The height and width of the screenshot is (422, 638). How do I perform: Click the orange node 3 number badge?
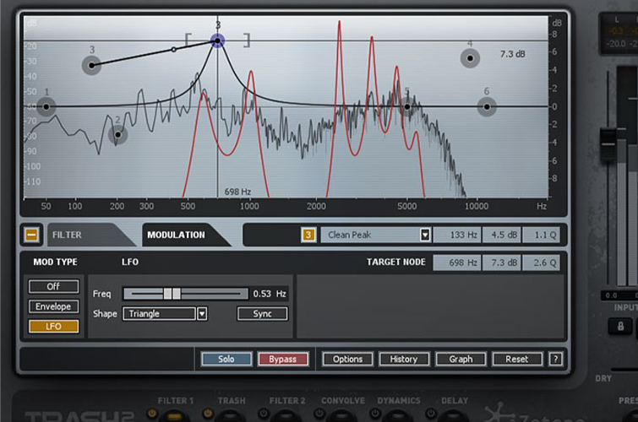click(x=308, y=235)
